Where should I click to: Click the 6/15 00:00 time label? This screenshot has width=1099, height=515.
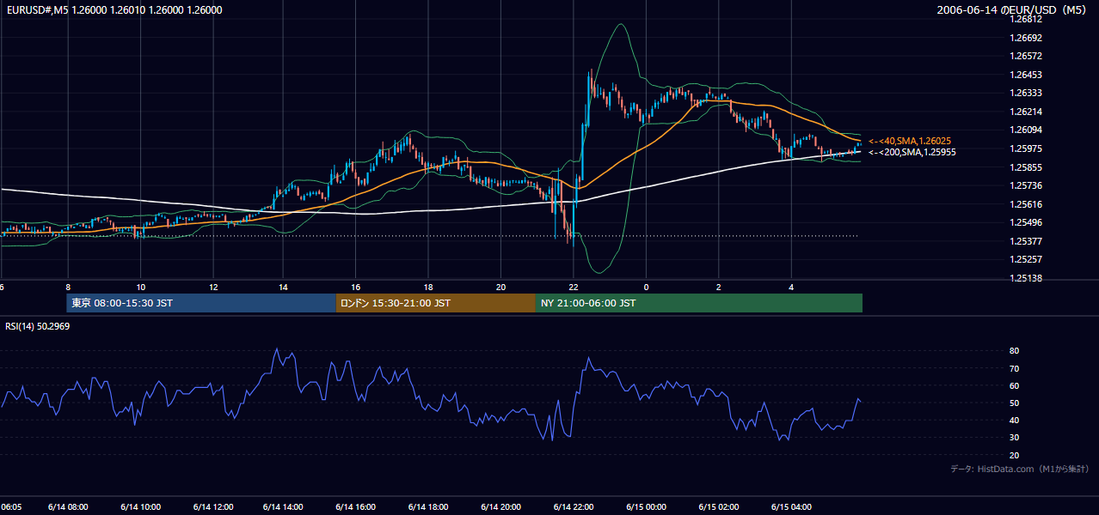click(x=647, y=506)
